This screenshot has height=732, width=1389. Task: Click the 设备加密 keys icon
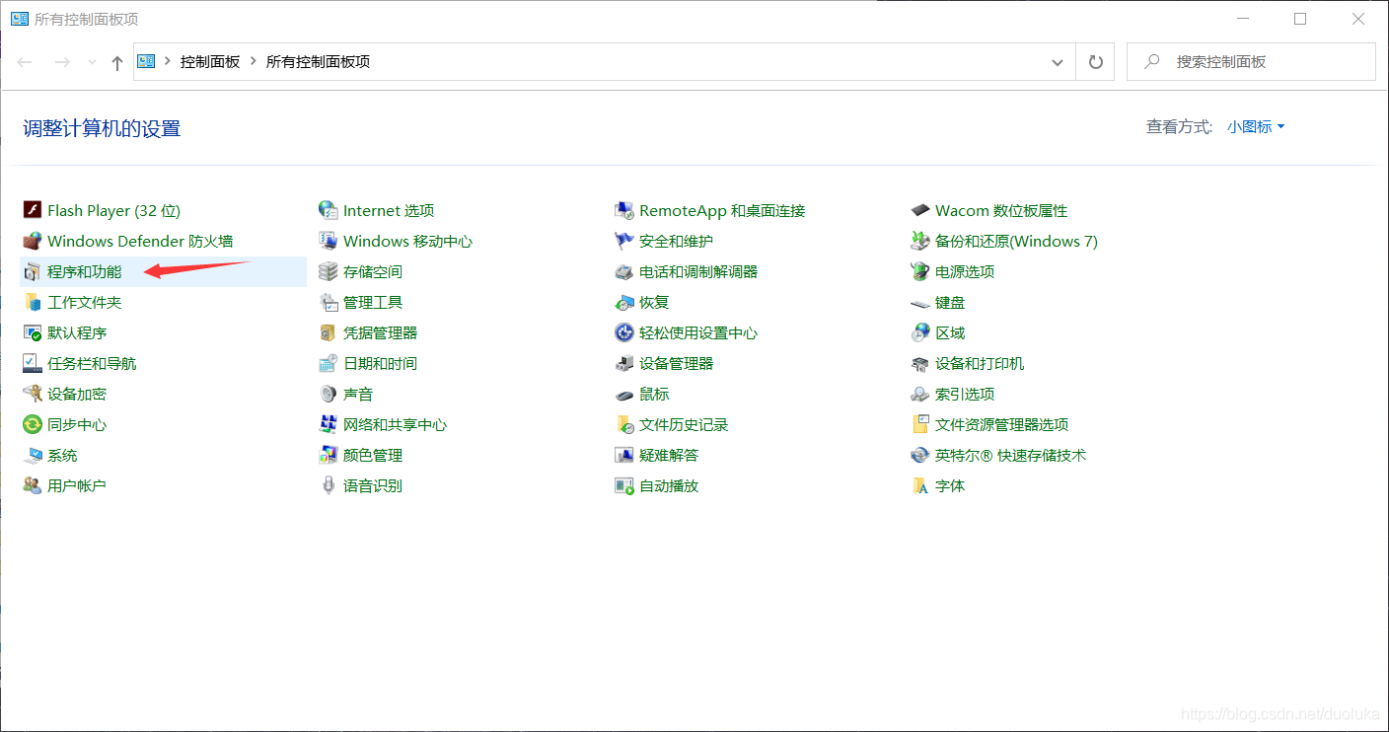[x=33, y=394]
